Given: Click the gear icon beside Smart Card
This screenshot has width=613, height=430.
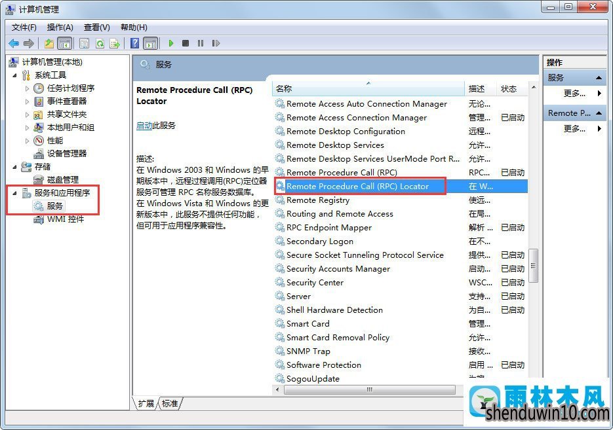Looking at the screenshot, I should 279,324.
